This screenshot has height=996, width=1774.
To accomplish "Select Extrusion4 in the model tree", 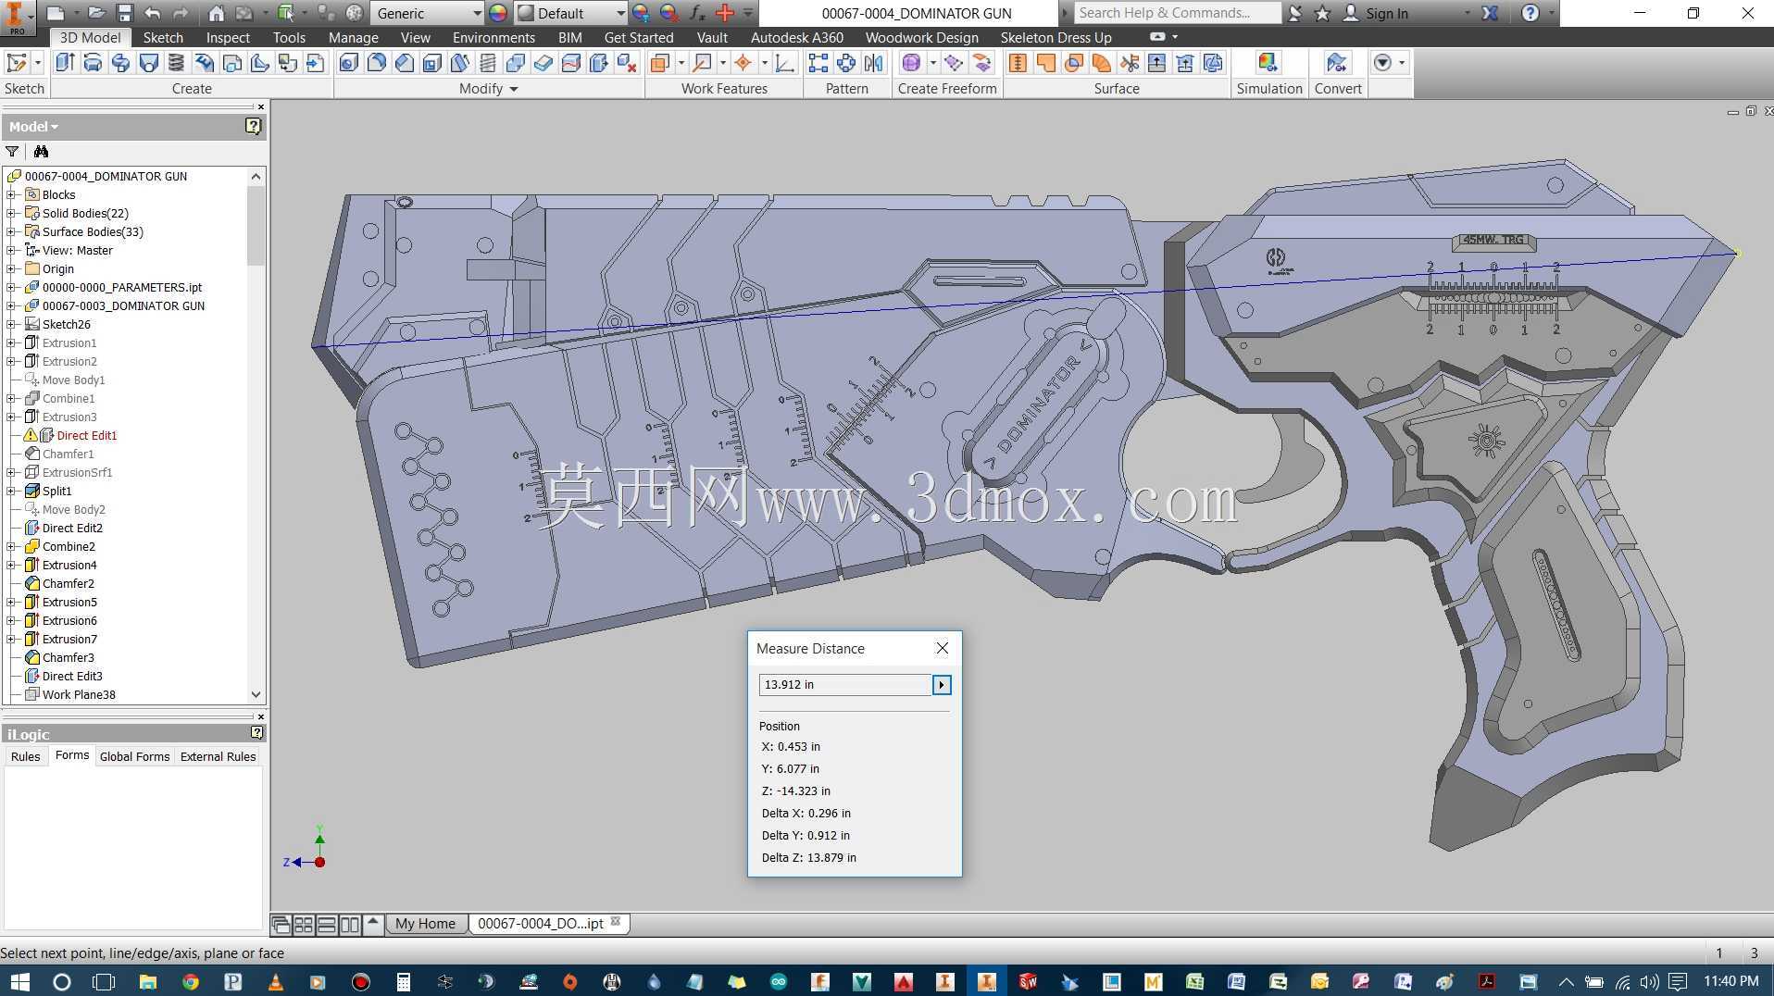I will 69,565.
